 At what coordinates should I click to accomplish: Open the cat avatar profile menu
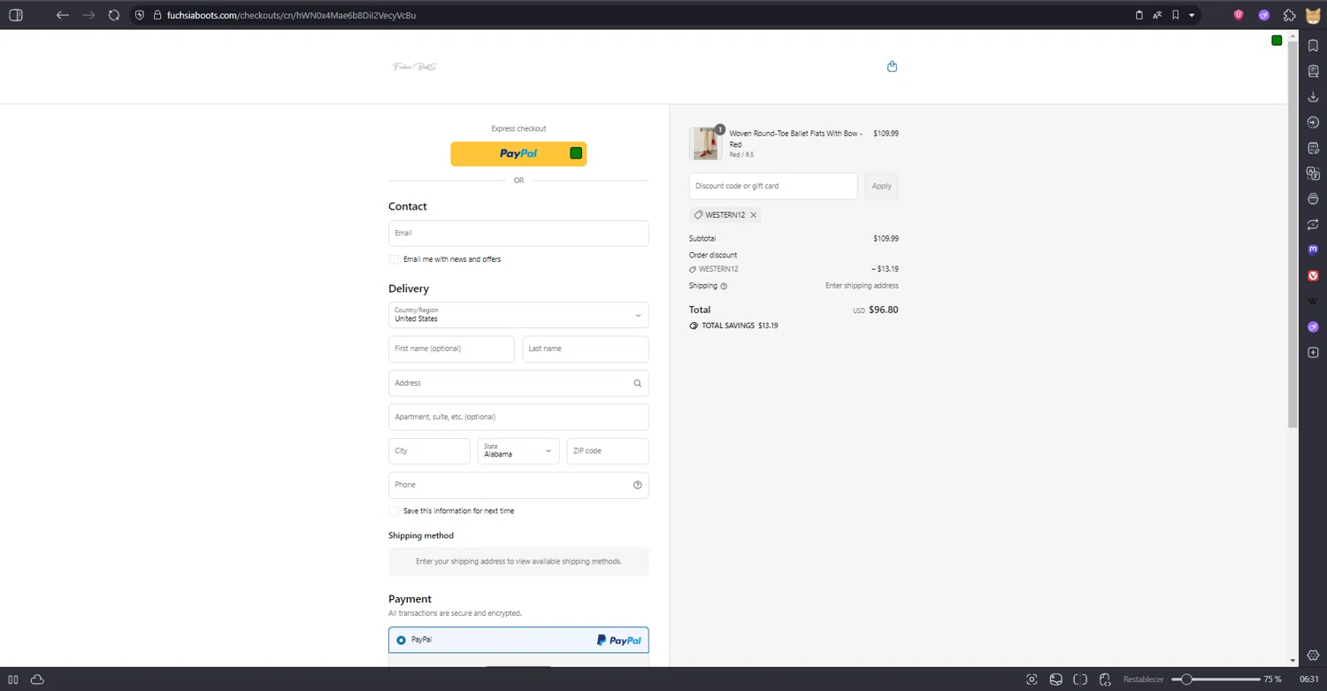point(1314,15)
